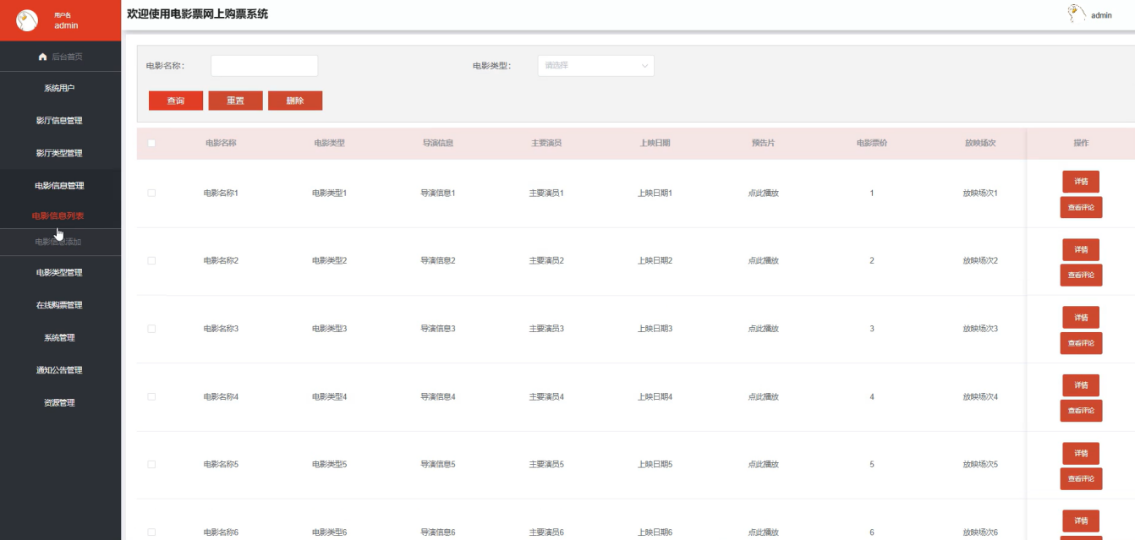Check the box for 电影名称1 row

coord(151,193)
